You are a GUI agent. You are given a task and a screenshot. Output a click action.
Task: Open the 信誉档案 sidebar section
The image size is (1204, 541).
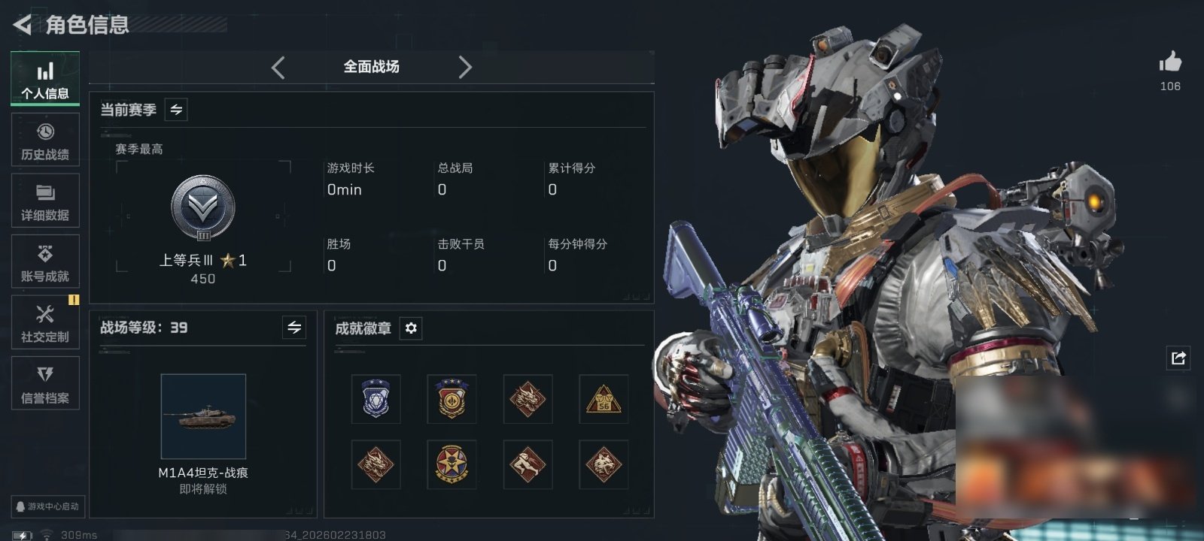(45, 384)
